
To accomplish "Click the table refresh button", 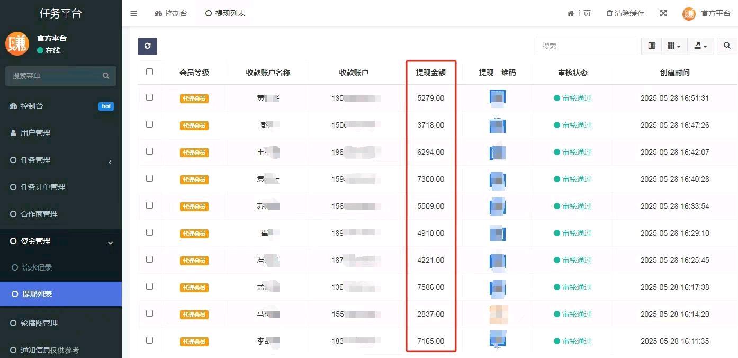I will click(x=147, y=46).
